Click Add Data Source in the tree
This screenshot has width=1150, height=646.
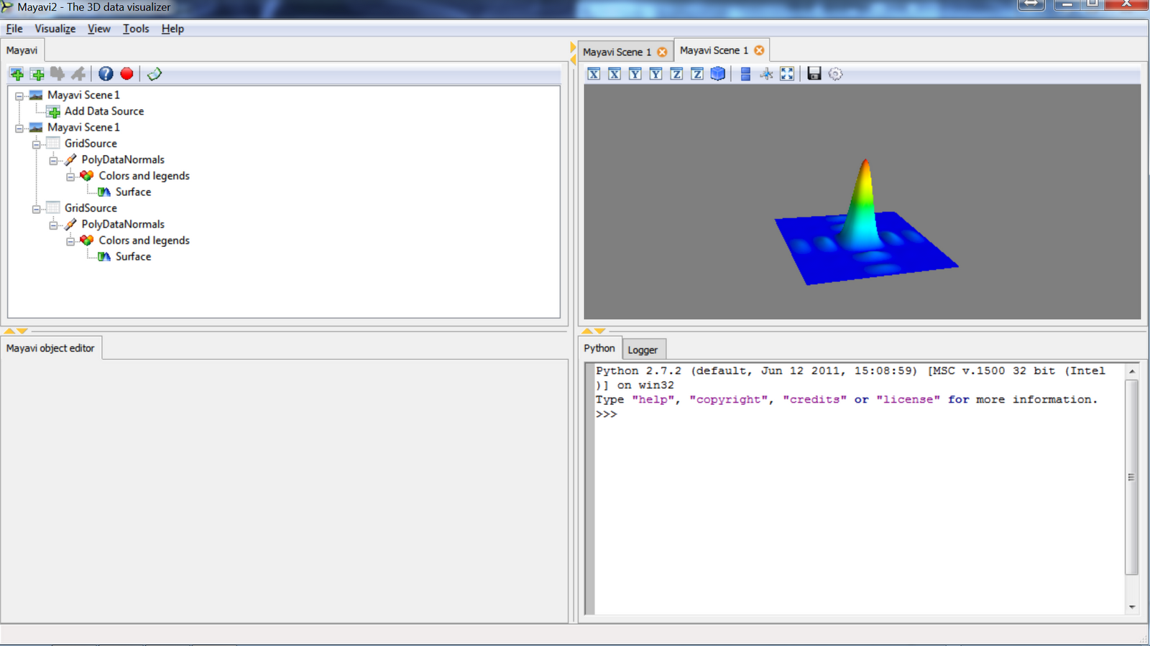(x=103, y=111)
